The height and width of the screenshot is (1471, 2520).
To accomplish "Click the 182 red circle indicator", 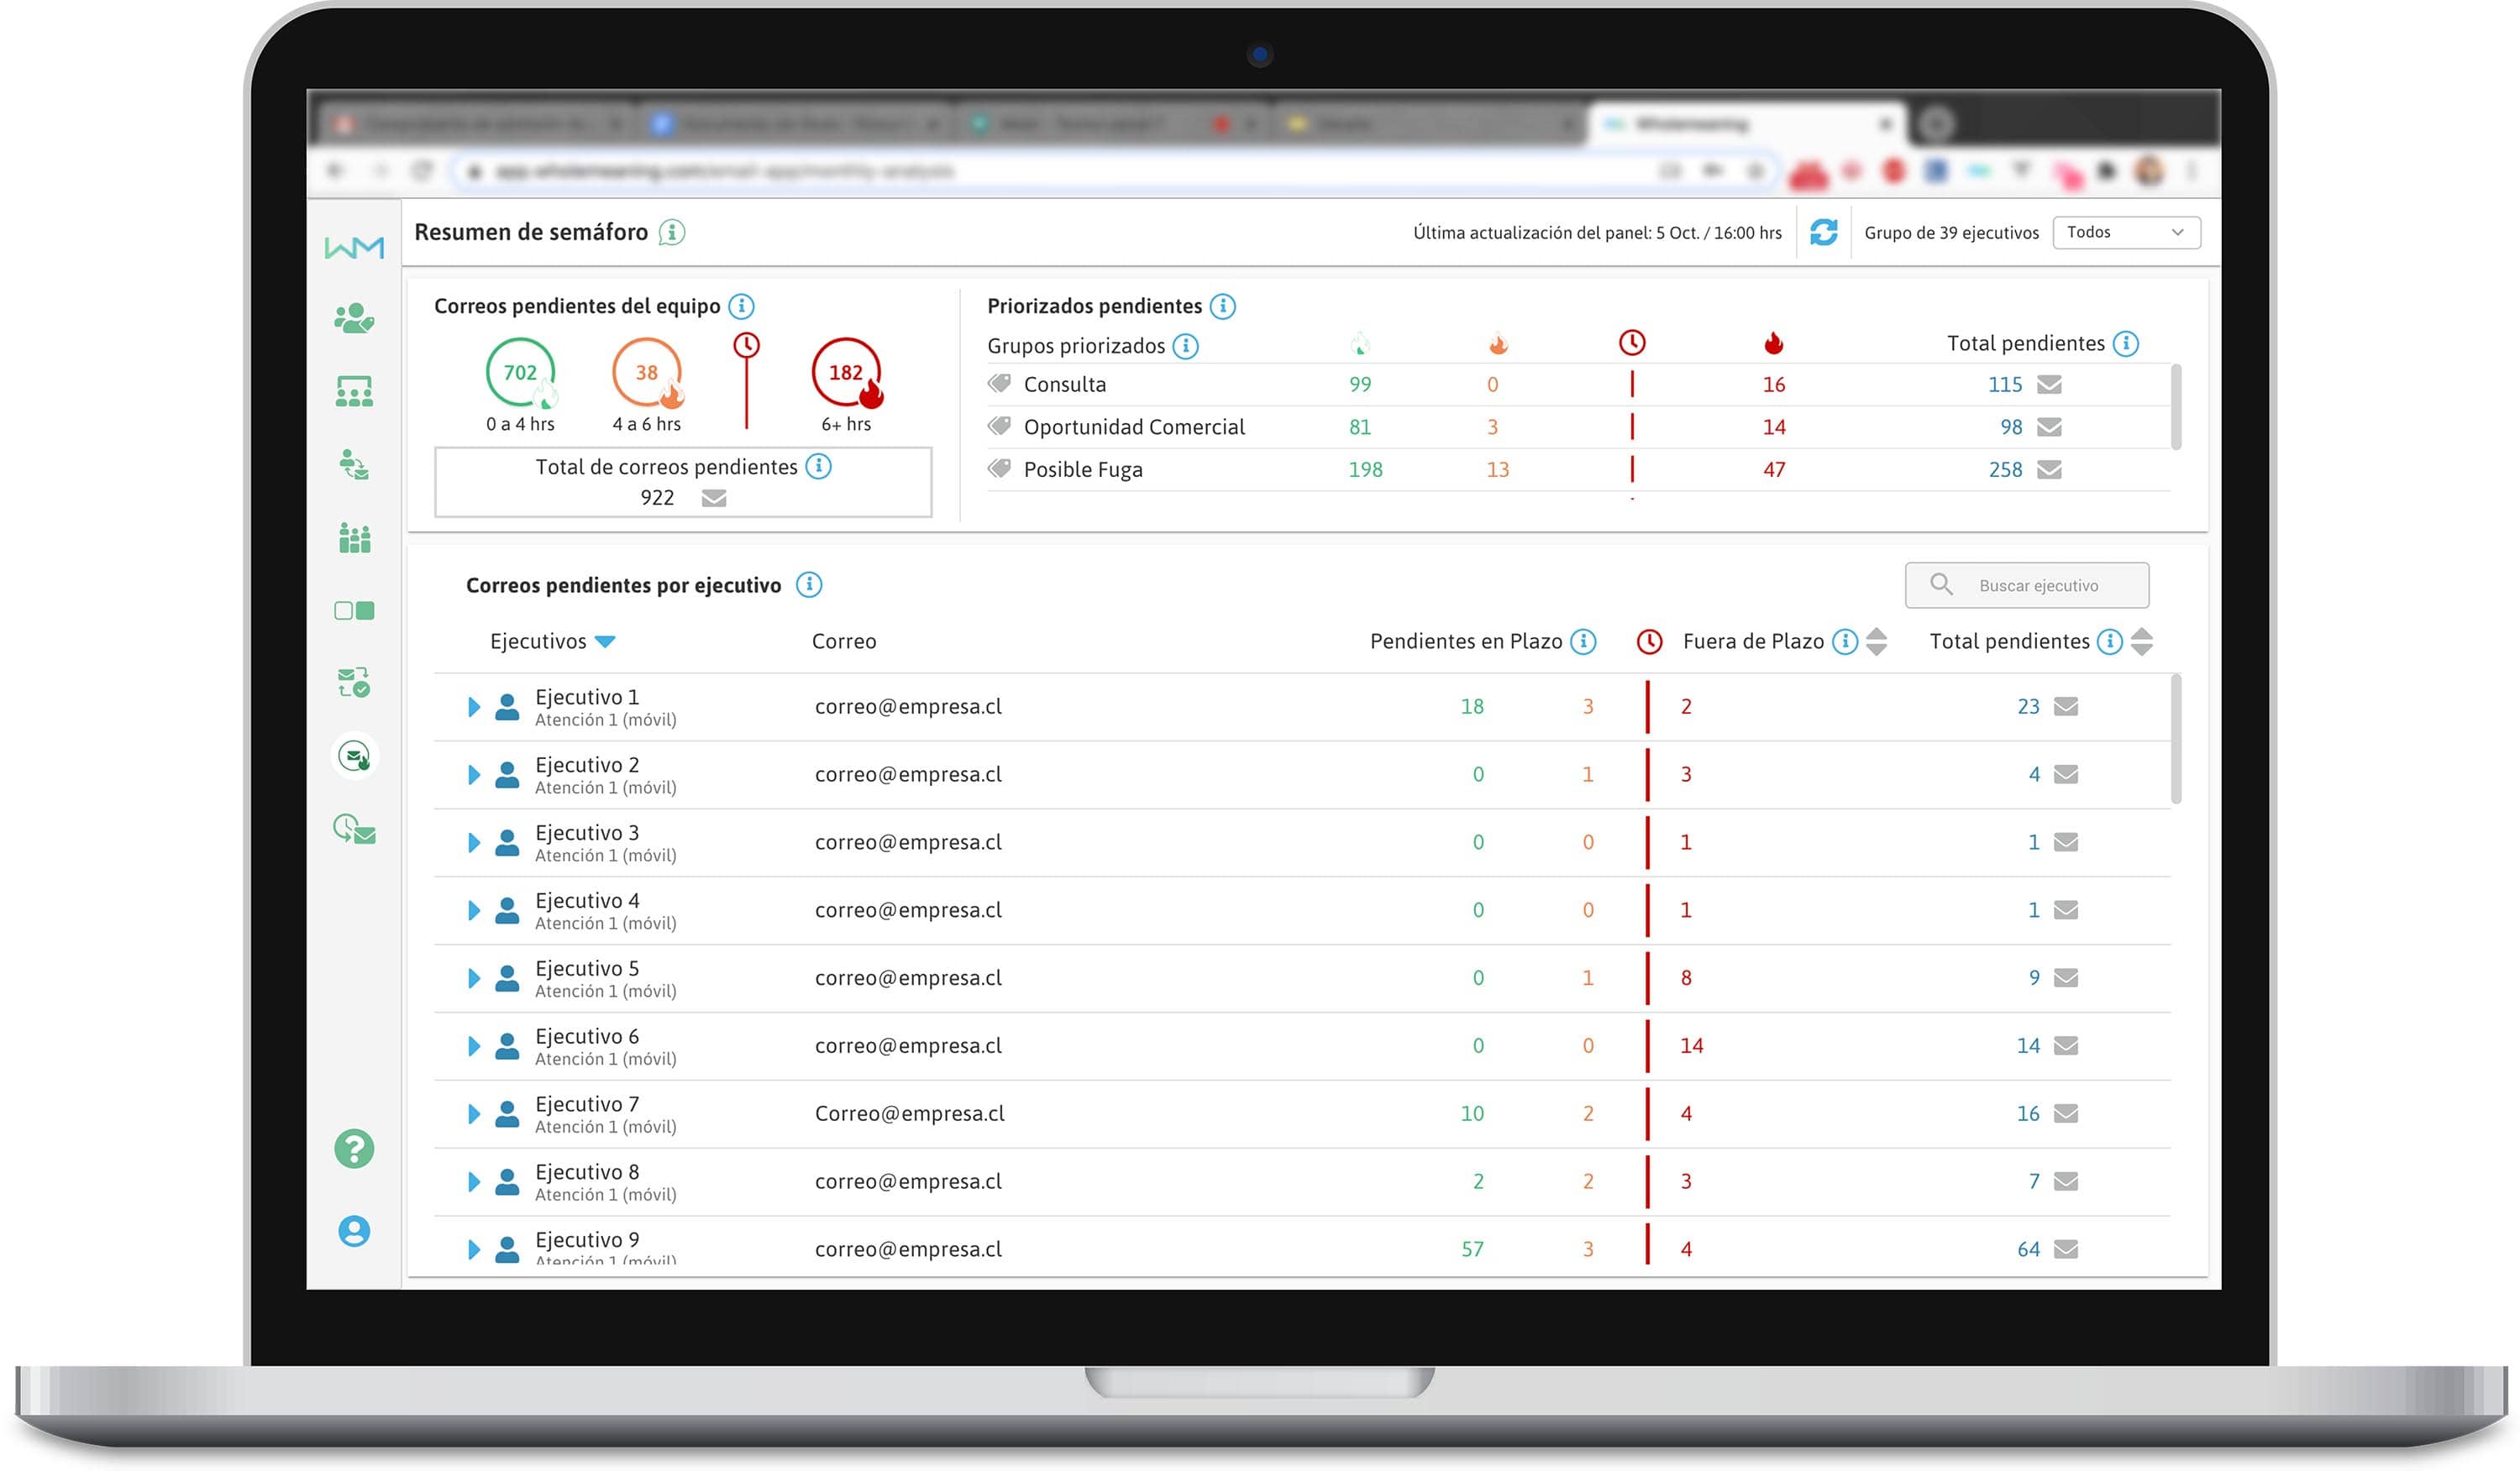I will (846, 373).
